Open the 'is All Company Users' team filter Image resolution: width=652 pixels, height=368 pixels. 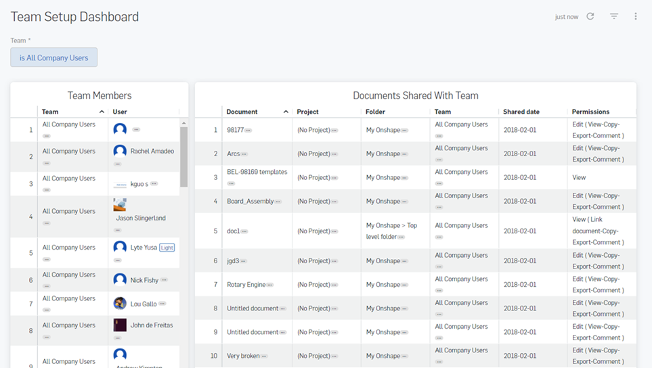coord(54,57)
